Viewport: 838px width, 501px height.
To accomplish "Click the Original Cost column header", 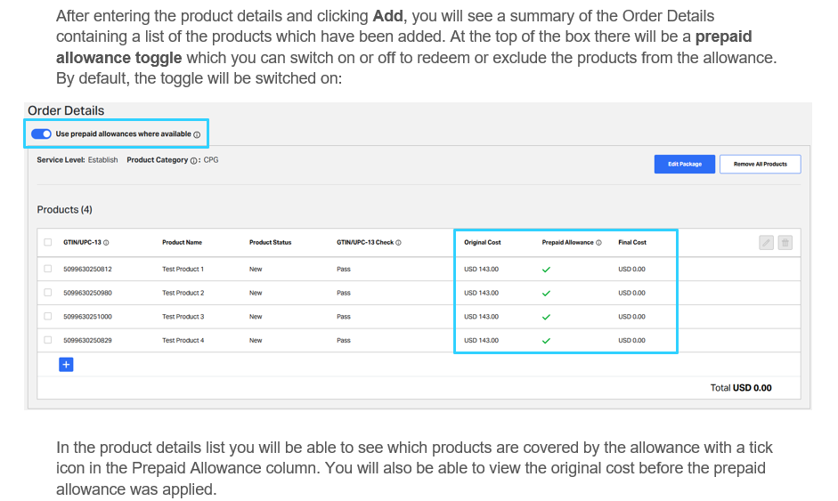I will pyautogui.click(x=482, y=243).
